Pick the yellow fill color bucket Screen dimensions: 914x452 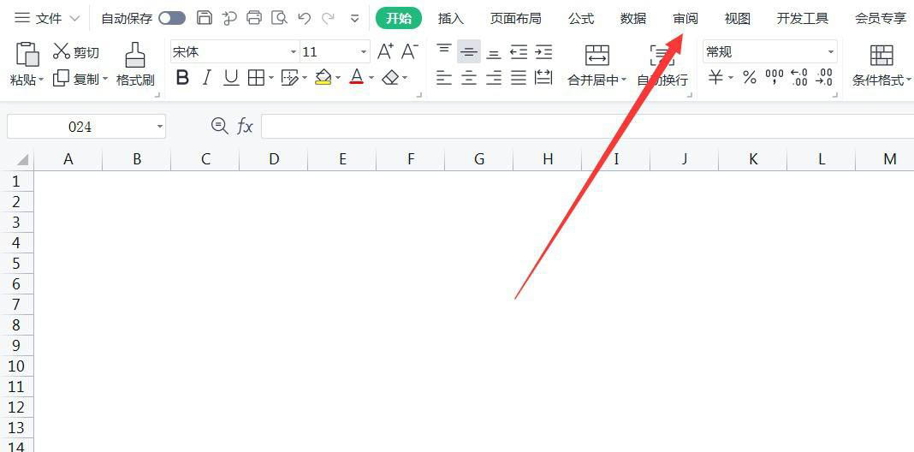[x=323, y=78]
